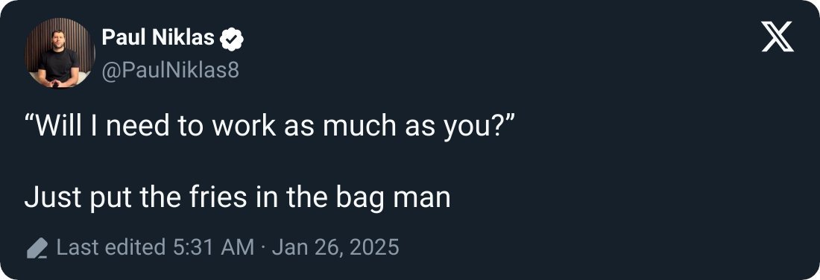The width and height of the screenshot is (820, 280).
Task: Click the opening quotation mark before "Will"
Action: click(x=29, y=119)
